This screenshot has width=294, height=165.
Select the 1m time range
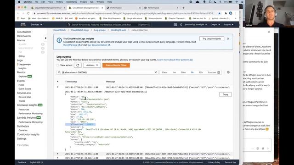tap(174, 72)
